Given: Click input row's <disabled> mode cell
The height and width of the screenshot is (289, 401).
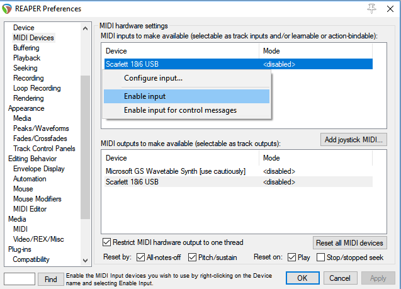Looking at the screenshot, I should tap(279, 64).
